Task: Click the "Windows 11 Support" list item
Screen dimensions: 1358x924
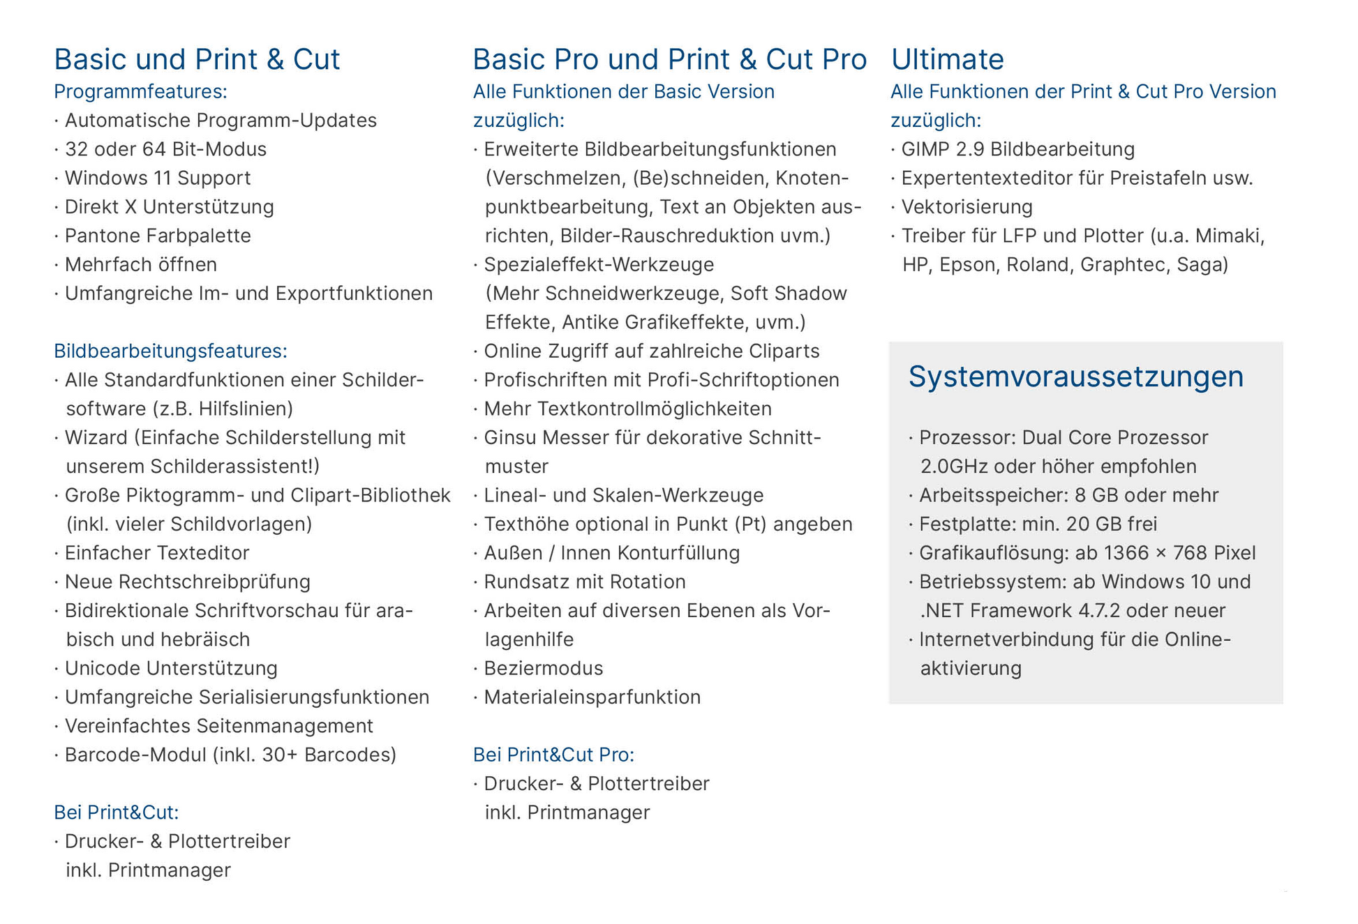Action: (158, 178)
